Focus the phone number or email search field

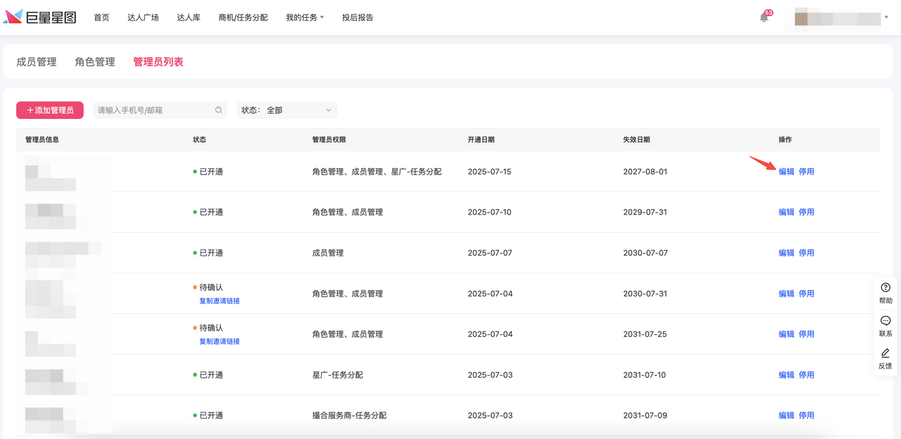click(153, 110)
